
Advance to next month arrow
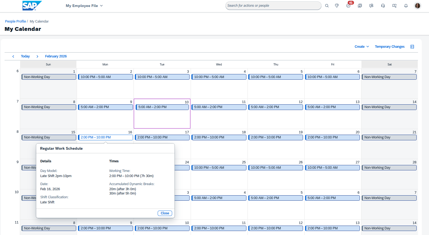37,56
